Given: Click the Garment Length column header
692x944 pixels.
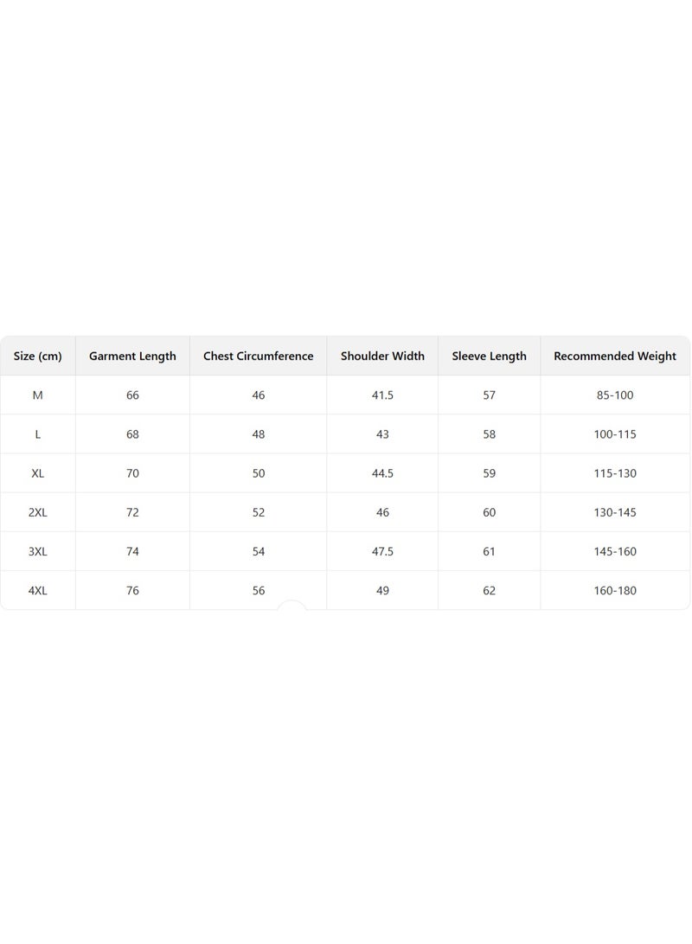Looking at the screenshot, I should coord(132,356).
